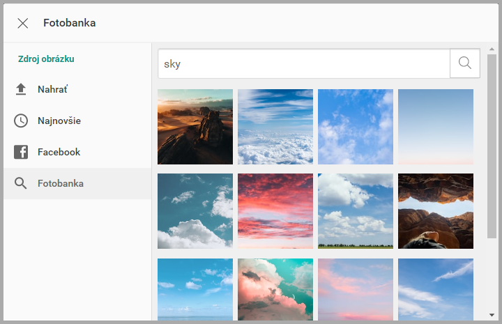Open the Nahrať upload source
Image resolution: width=502 pixels, height=324 pixels.
pos(52,89)
